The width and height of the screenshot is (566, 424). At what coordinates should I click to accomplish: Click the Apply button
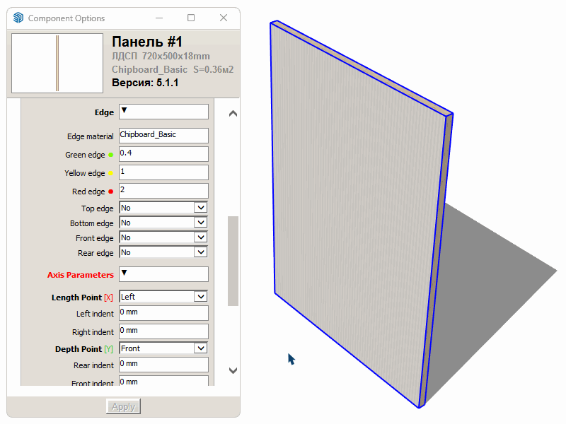coord(122,406)
